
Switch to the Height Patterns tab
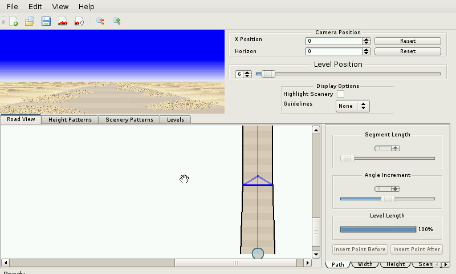[70, 120]
